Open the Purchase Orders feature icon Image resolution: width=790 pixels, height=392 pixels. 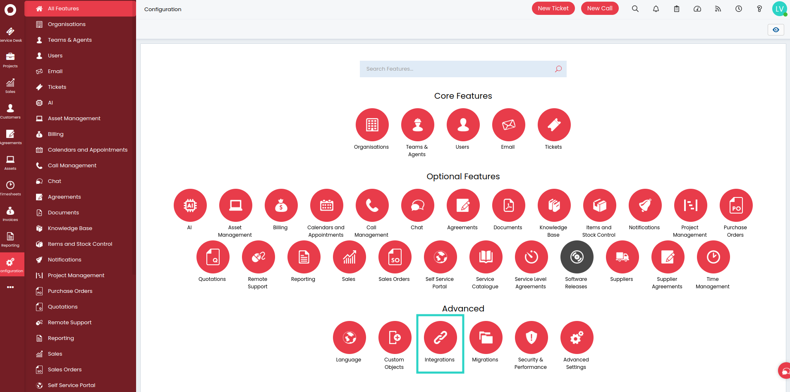pos(736,206)
